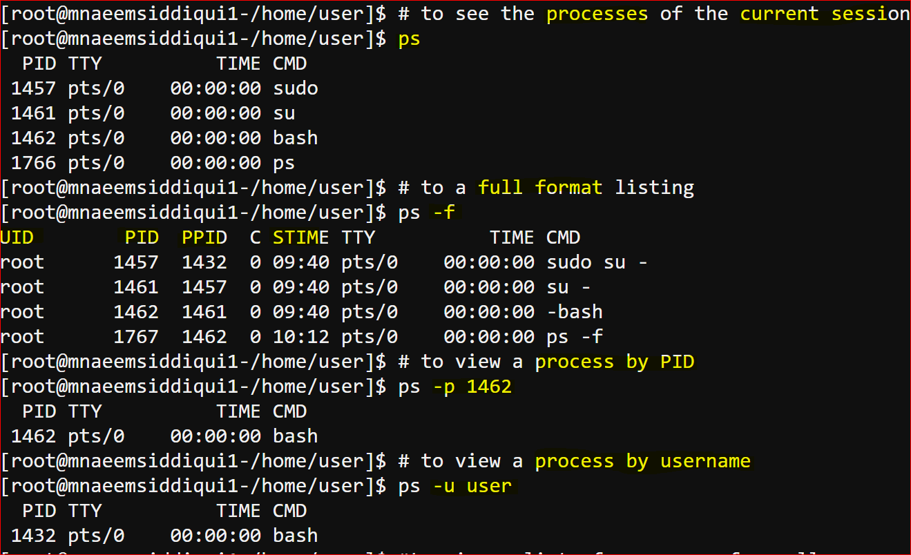The image size is (911, 555).
Task: Select the first 'ps' command typed at prompt
Action: (410, 39)
